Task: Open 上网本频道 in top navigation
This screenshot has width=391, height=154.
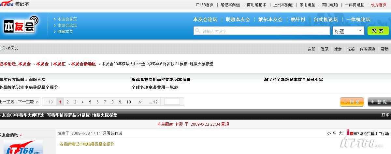Action: [283, 5]
